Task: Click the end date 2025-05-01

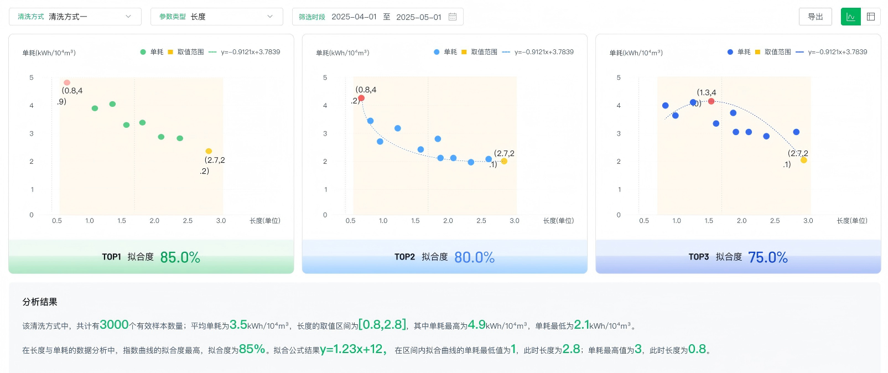Action: (x=419, y=17)
